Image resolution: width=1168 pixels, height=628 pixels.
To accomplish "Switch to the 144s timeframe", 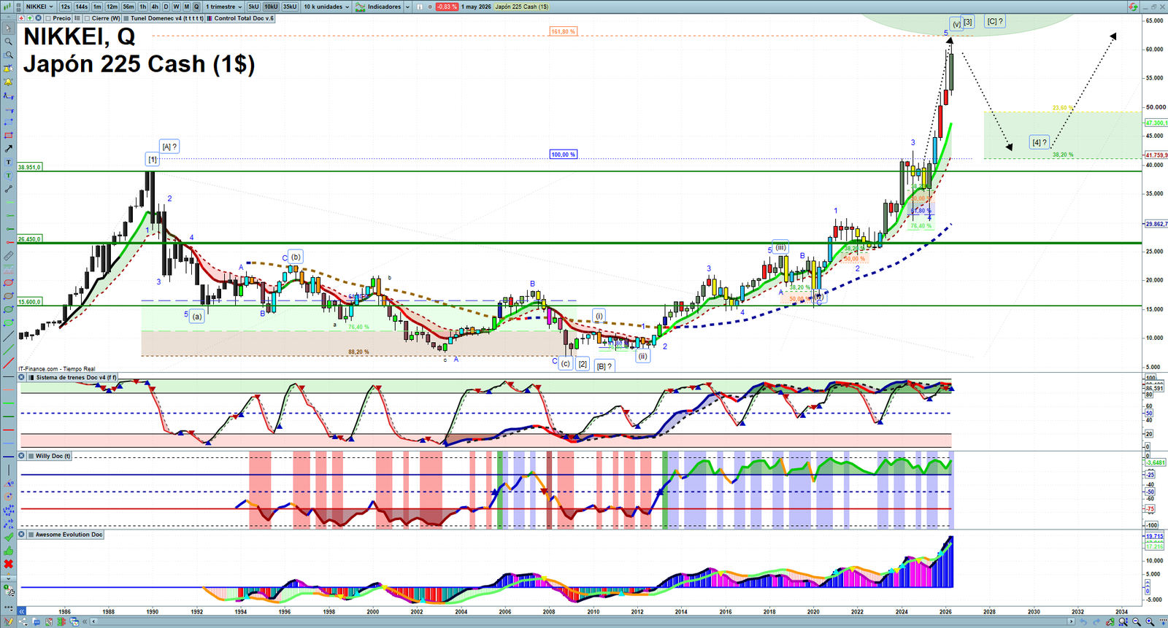I will [81, 7].
